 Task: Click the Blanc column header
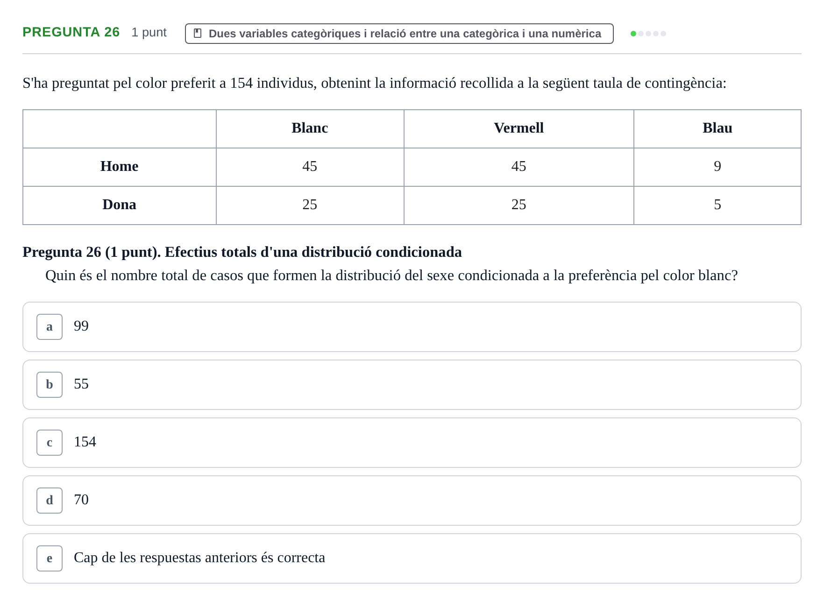coord(310,128)
